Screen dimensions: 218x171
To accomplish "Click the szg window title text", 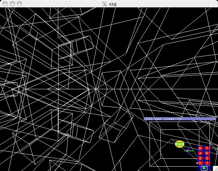I will tap(112, 4).
